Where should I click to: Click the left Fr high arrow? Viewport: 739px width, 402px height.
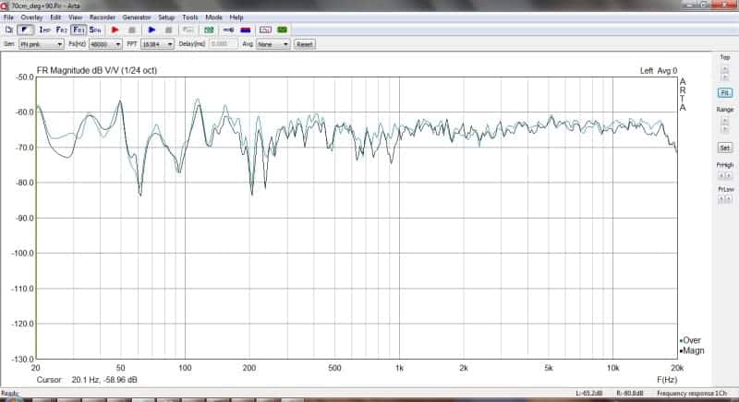(721, 175)
